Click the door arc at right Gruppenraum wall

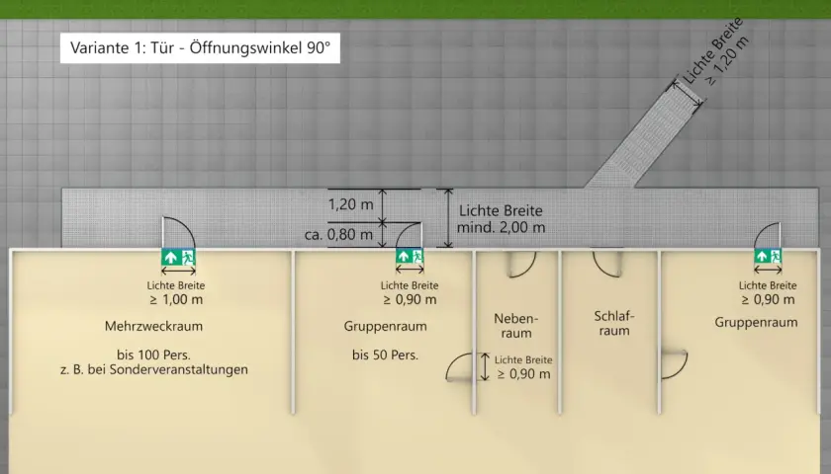click(675, 364)
